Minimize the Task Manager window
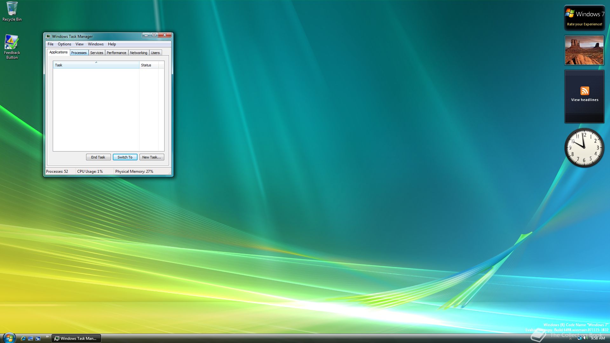The image size is (610, 343). tap(146, 35)
